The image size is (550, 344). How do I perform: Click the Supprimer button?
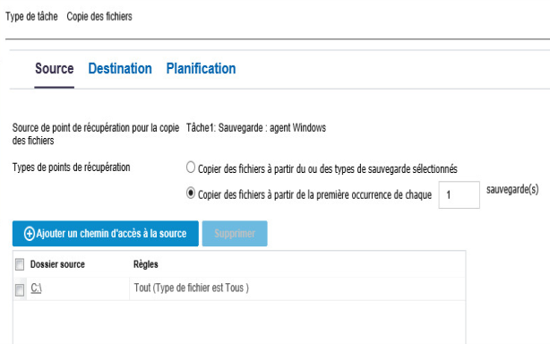(x=235, y=234)
